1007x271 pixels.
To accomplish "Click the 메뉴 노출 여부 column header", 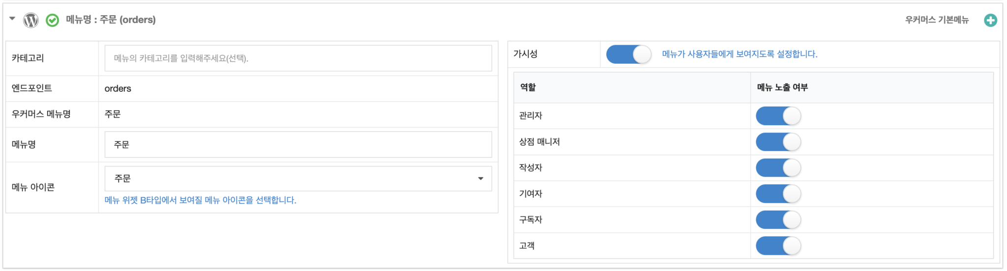I will pyautogui.click(x=782, y=87).
